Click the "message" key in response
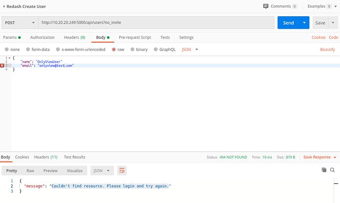The width and height of the screenshot is (340, 203). [x=34, y=186]
